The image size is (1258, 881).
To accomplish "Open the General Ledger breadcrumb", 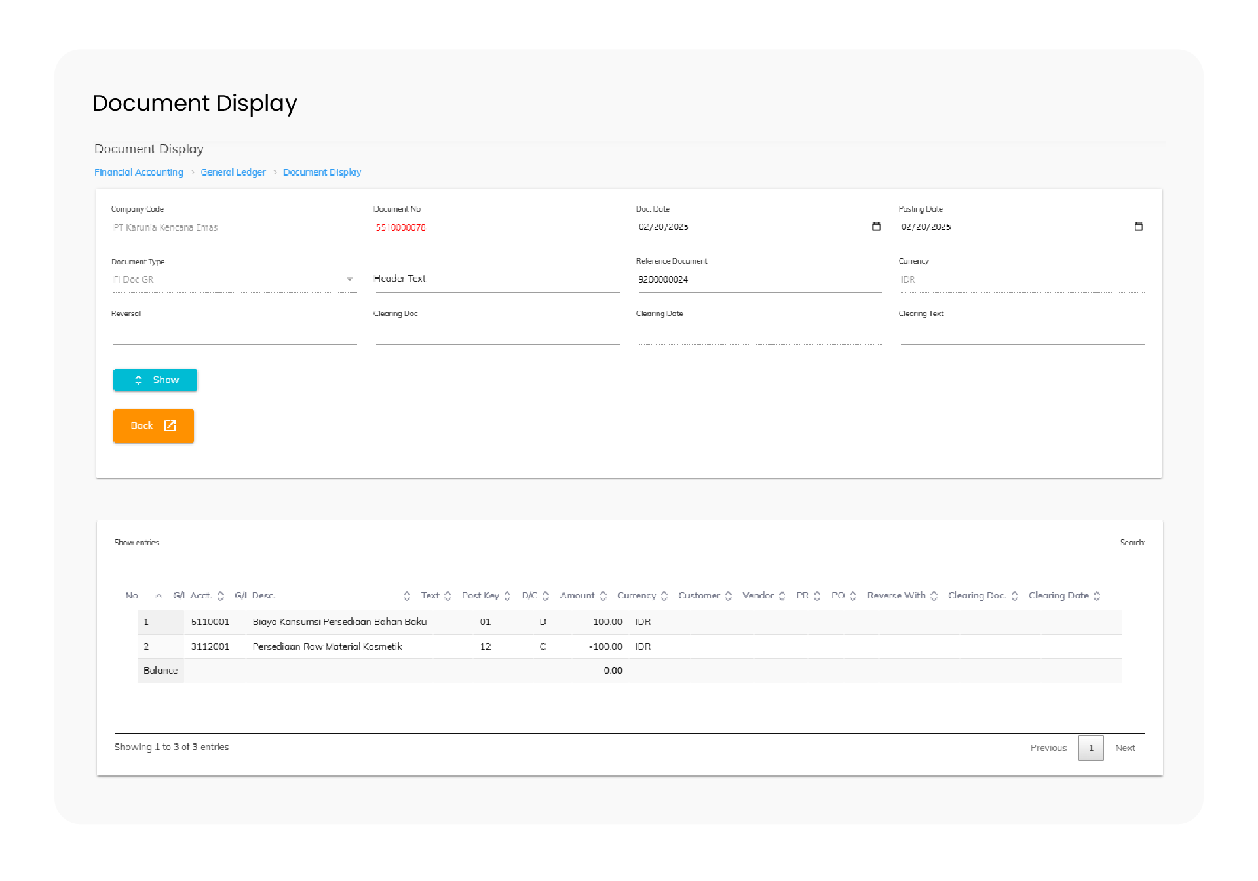I will click(233, 172).
